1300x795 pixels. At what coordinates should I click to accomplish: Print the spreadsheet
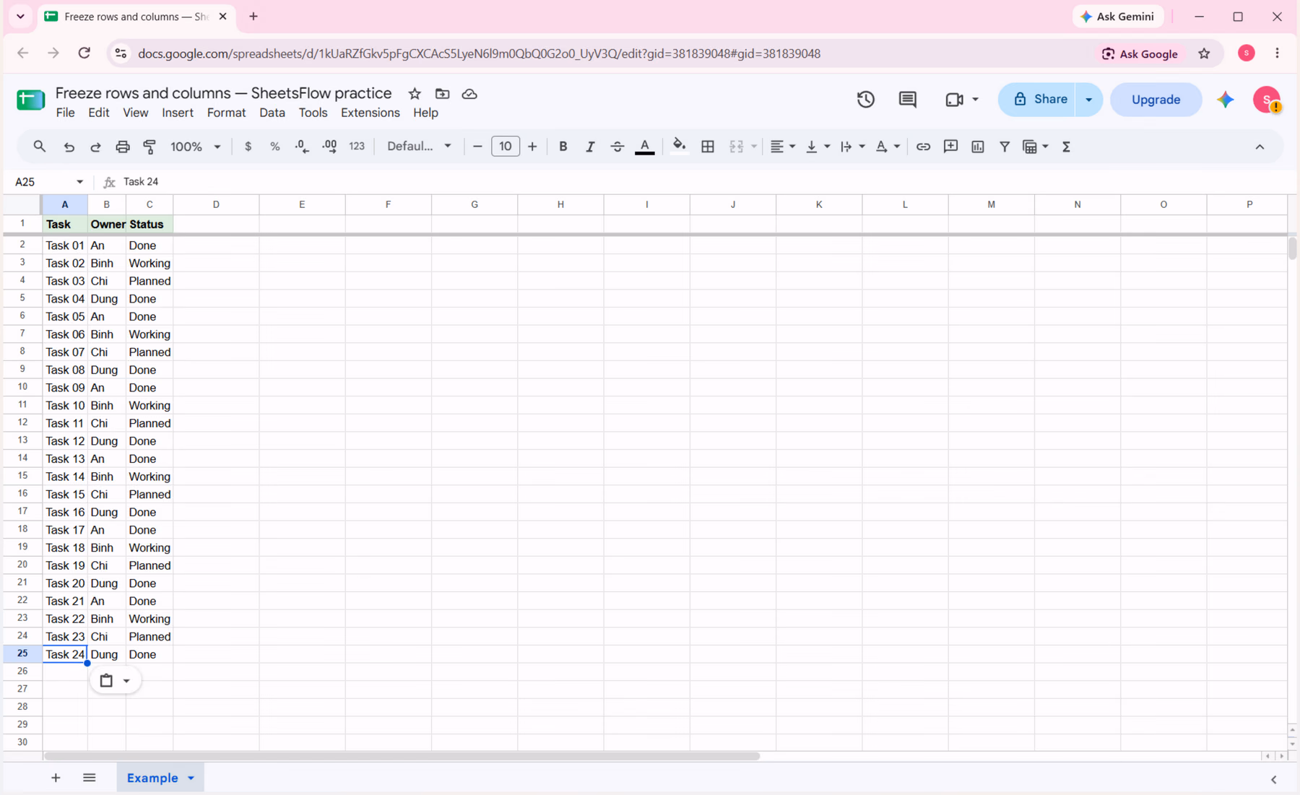tap(122, 147)
